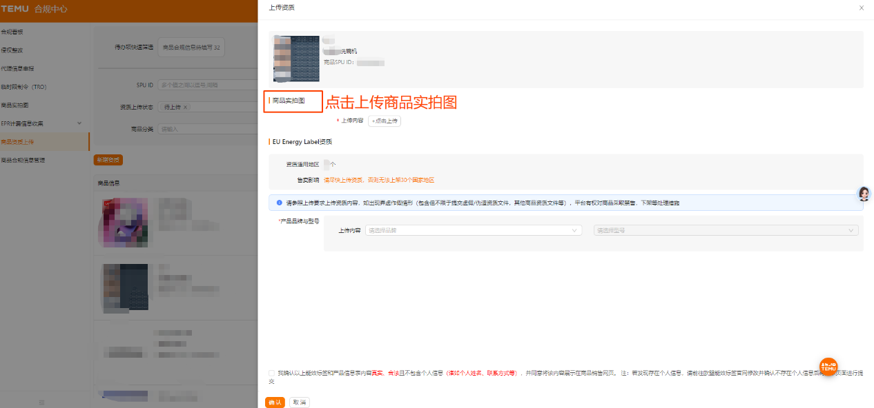Click the 新增资质 button
The width and height of the screenshot is (874, 408).
pyautogui.click(x=108, y=159)
